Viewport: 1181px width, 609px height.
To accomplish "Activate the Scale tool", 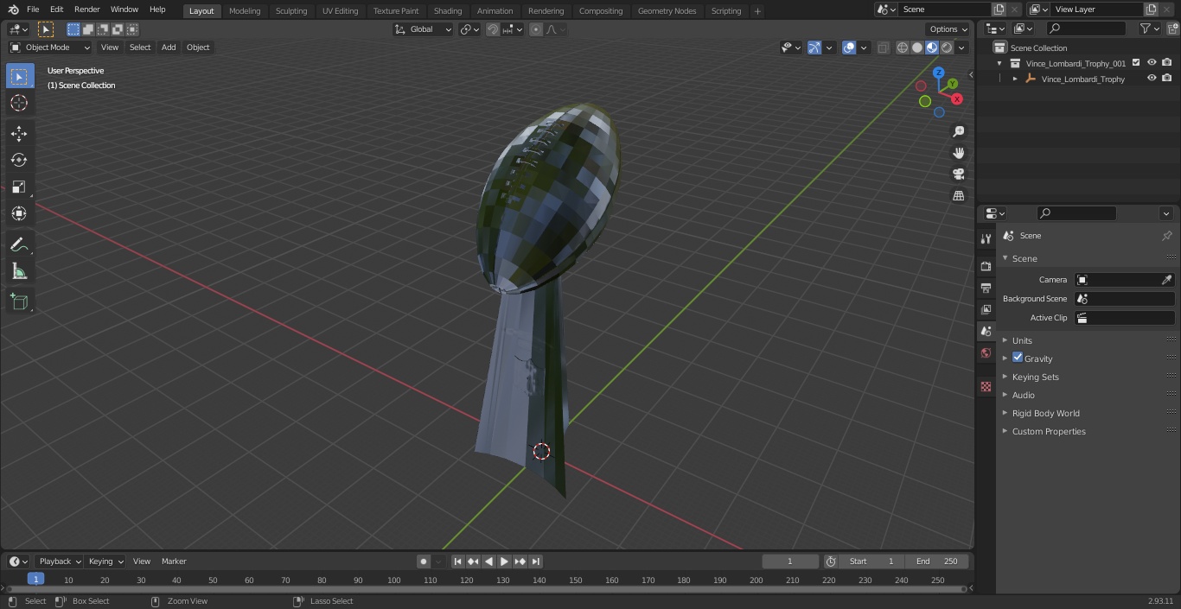I will (19, 187).
